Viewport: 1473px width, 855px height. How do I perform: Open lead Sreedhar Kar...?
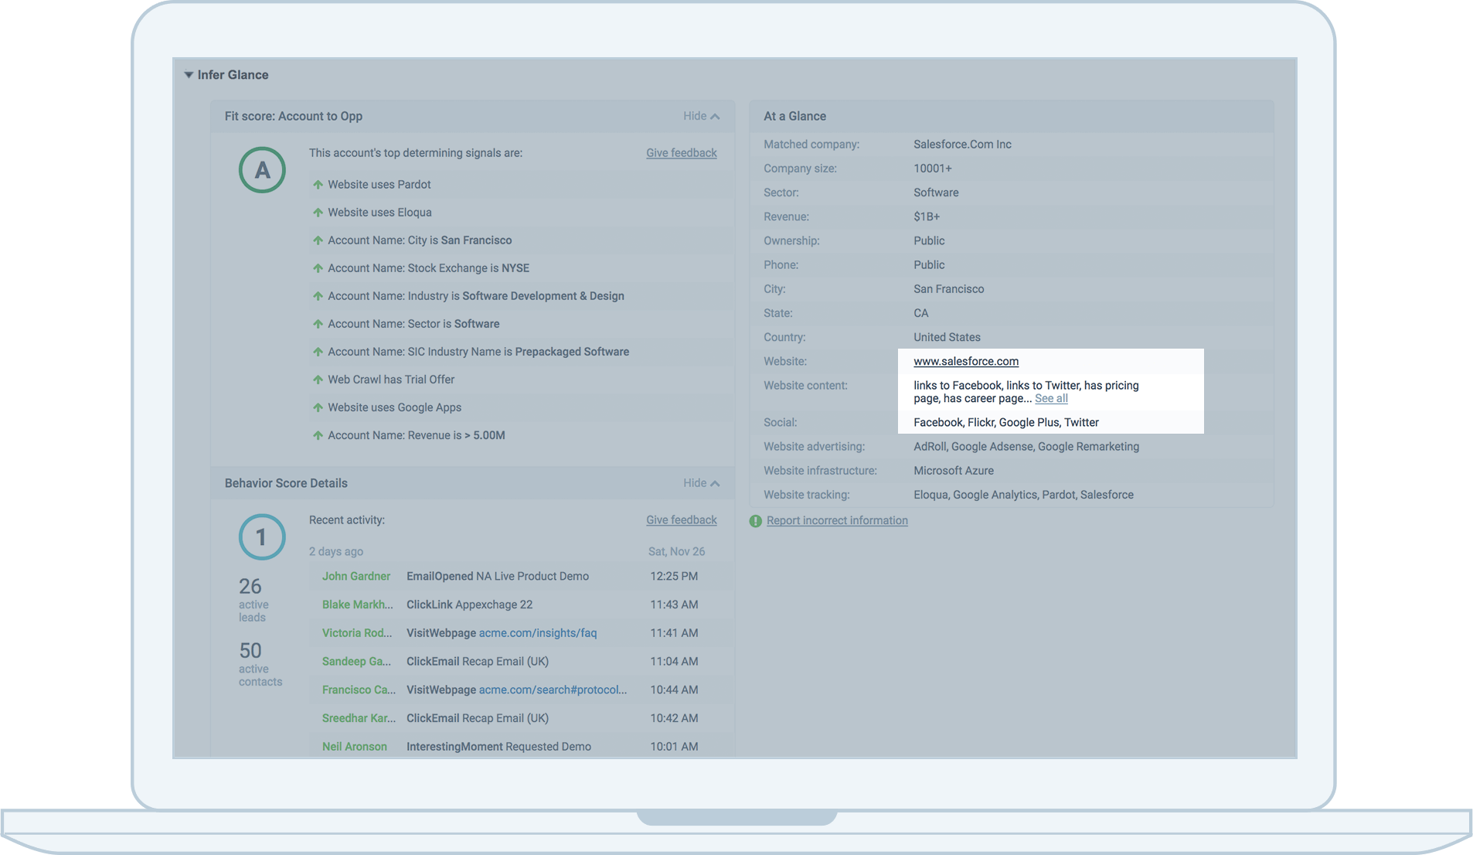pyautogui.click(x=359, y=718)
